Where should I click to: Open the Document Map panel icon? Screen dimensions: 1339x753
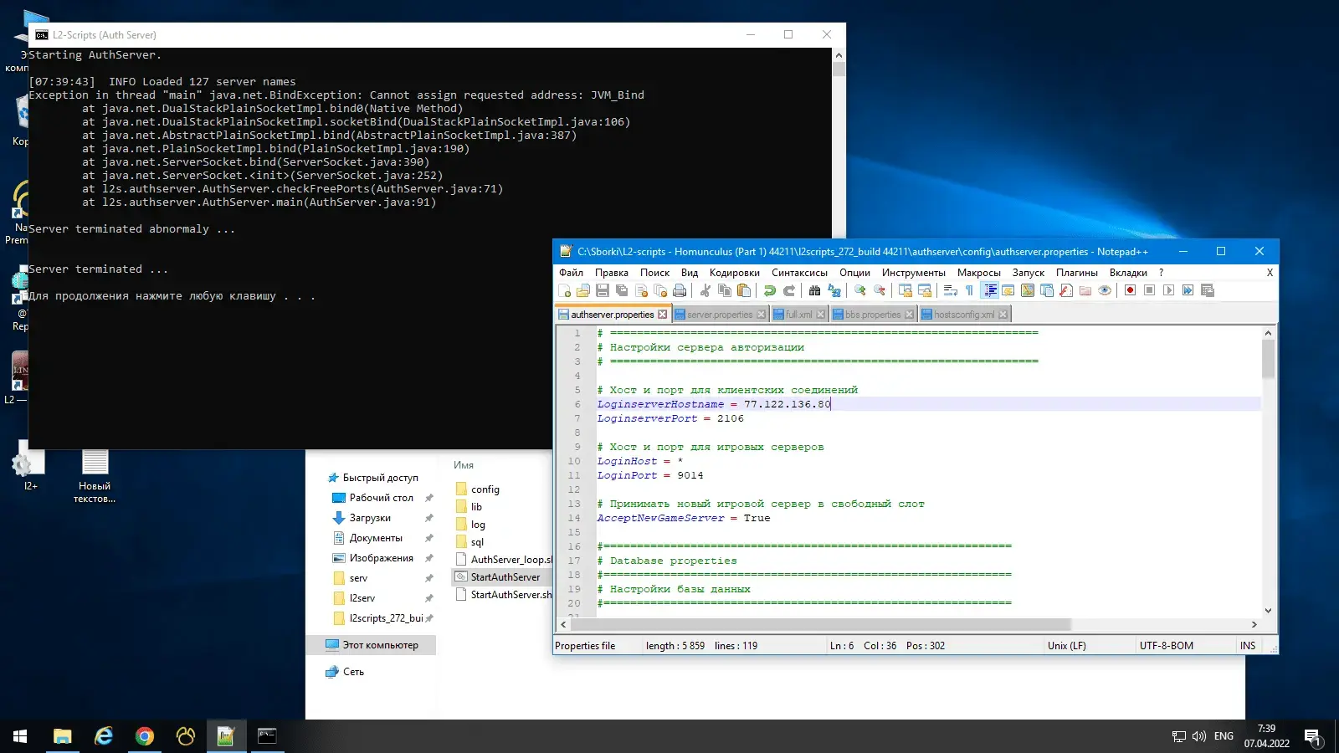tap(1028, 290)
